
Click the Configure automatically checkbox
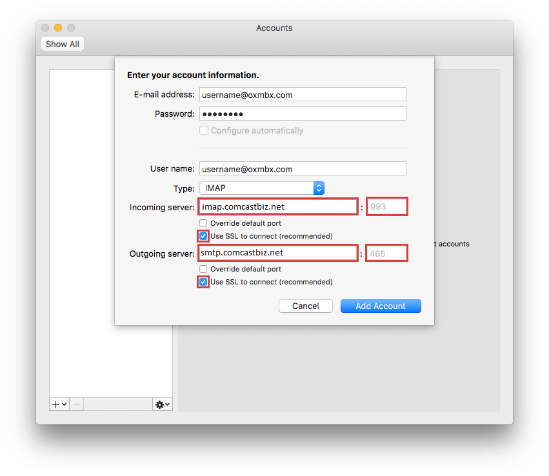204,130
